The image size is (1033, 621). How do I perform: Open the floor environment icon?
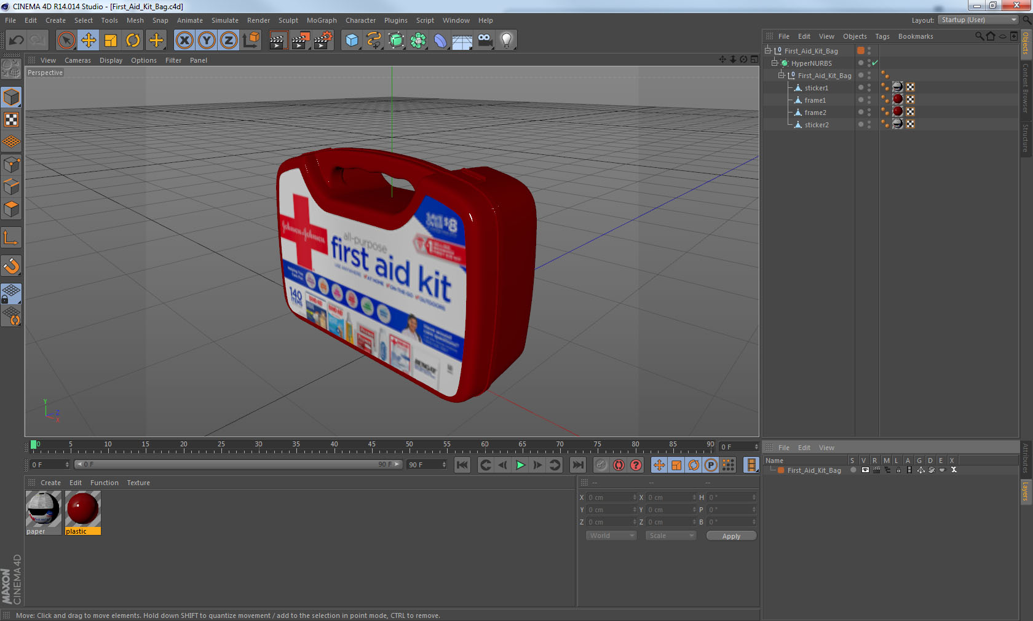coord(462,41)
